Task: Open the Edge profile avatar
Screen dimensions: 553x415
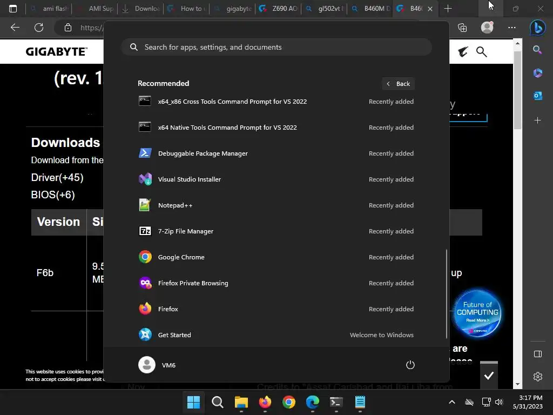Action: coord(487,28)
